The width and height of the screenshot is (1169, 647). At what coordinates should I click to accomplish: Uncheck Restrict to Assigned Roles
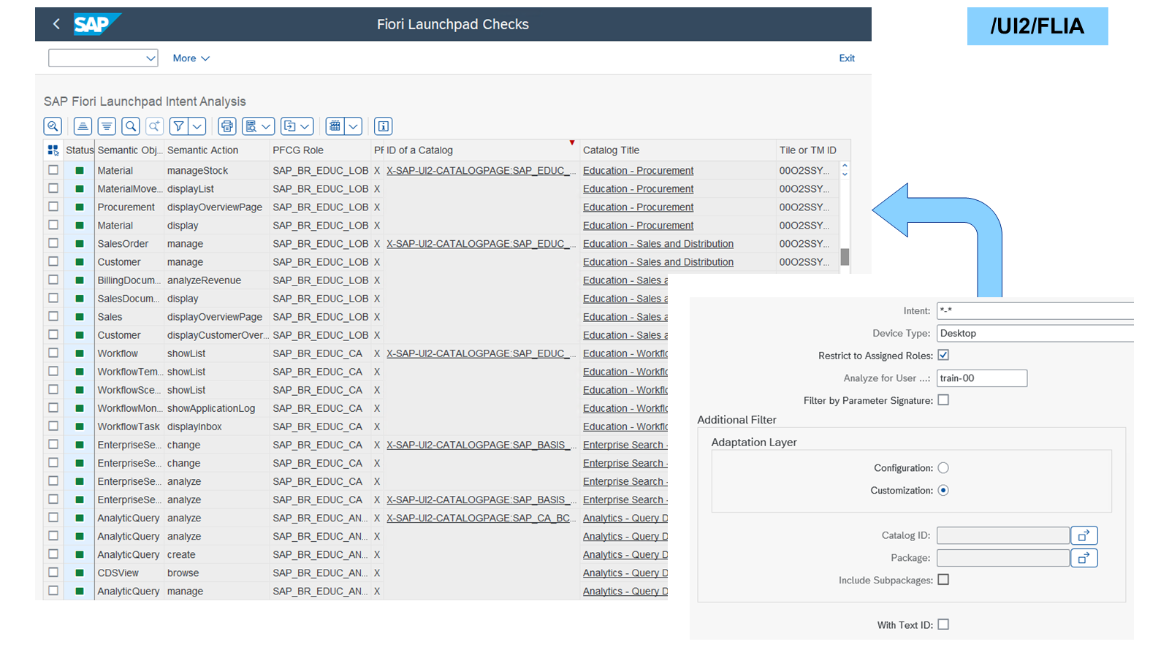(943, 355)
